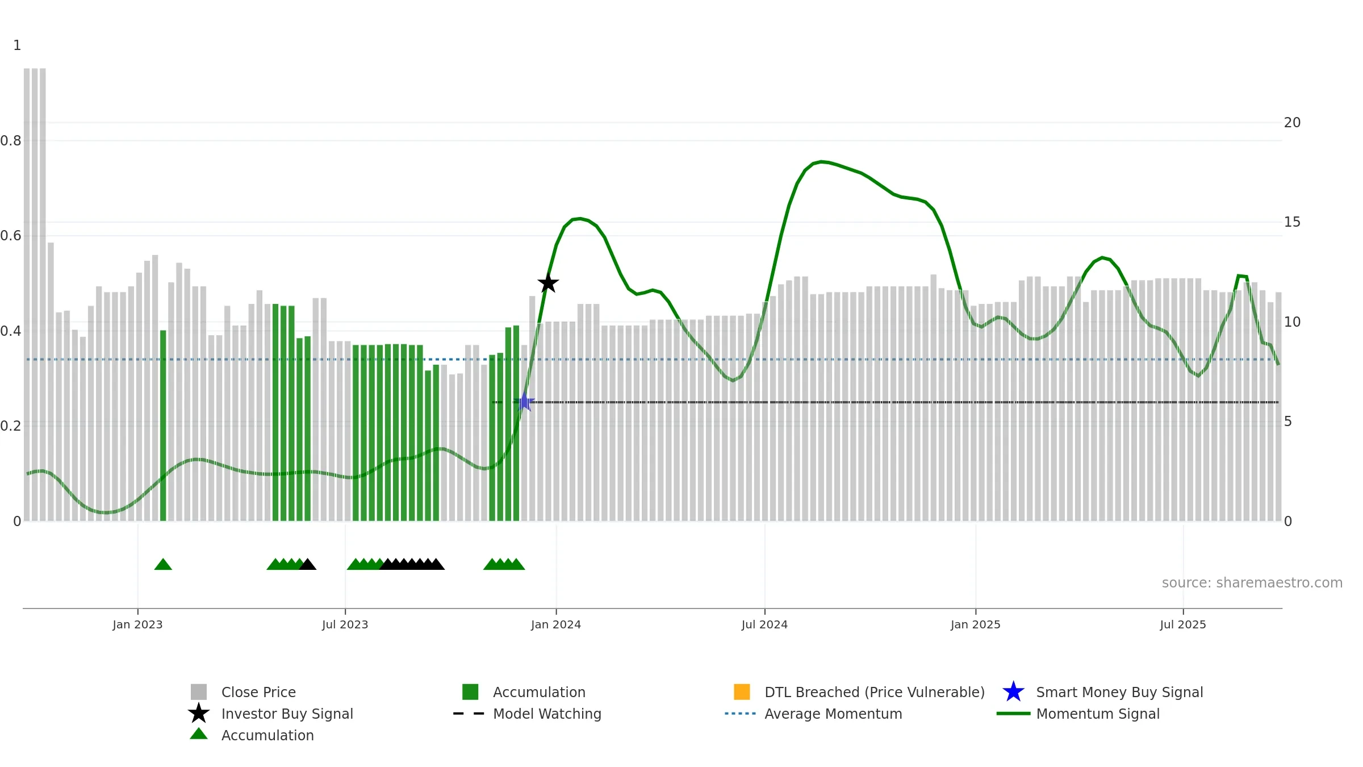Click the Close Price gray legend swatch
Screen dimensions: 1363x767
(199, 692)
